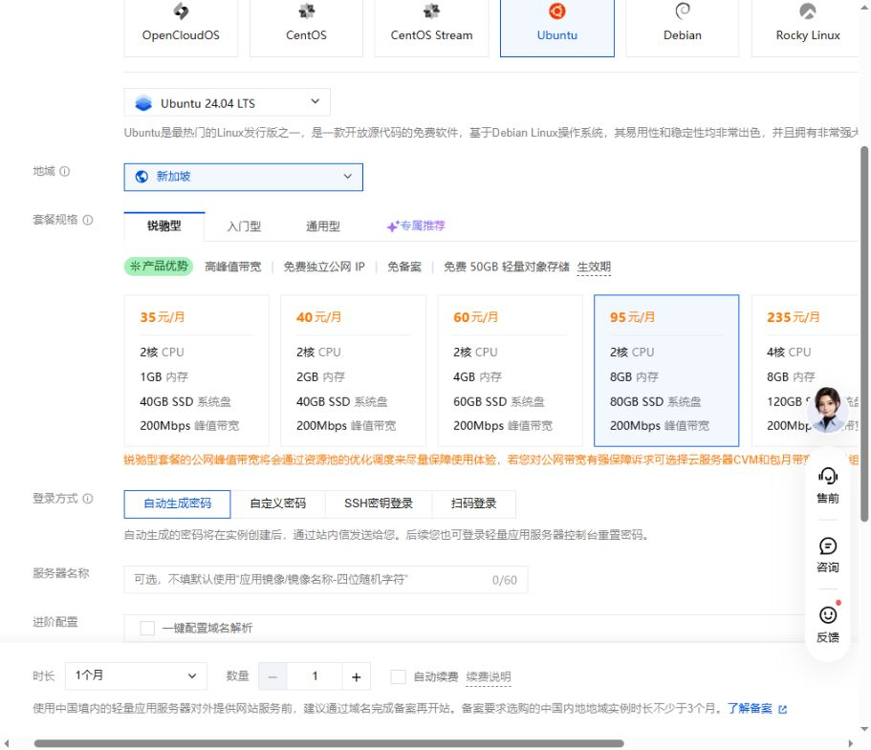Open the 续费说明 link
This screenshot has width=871, height=750.
pos(489,676)
